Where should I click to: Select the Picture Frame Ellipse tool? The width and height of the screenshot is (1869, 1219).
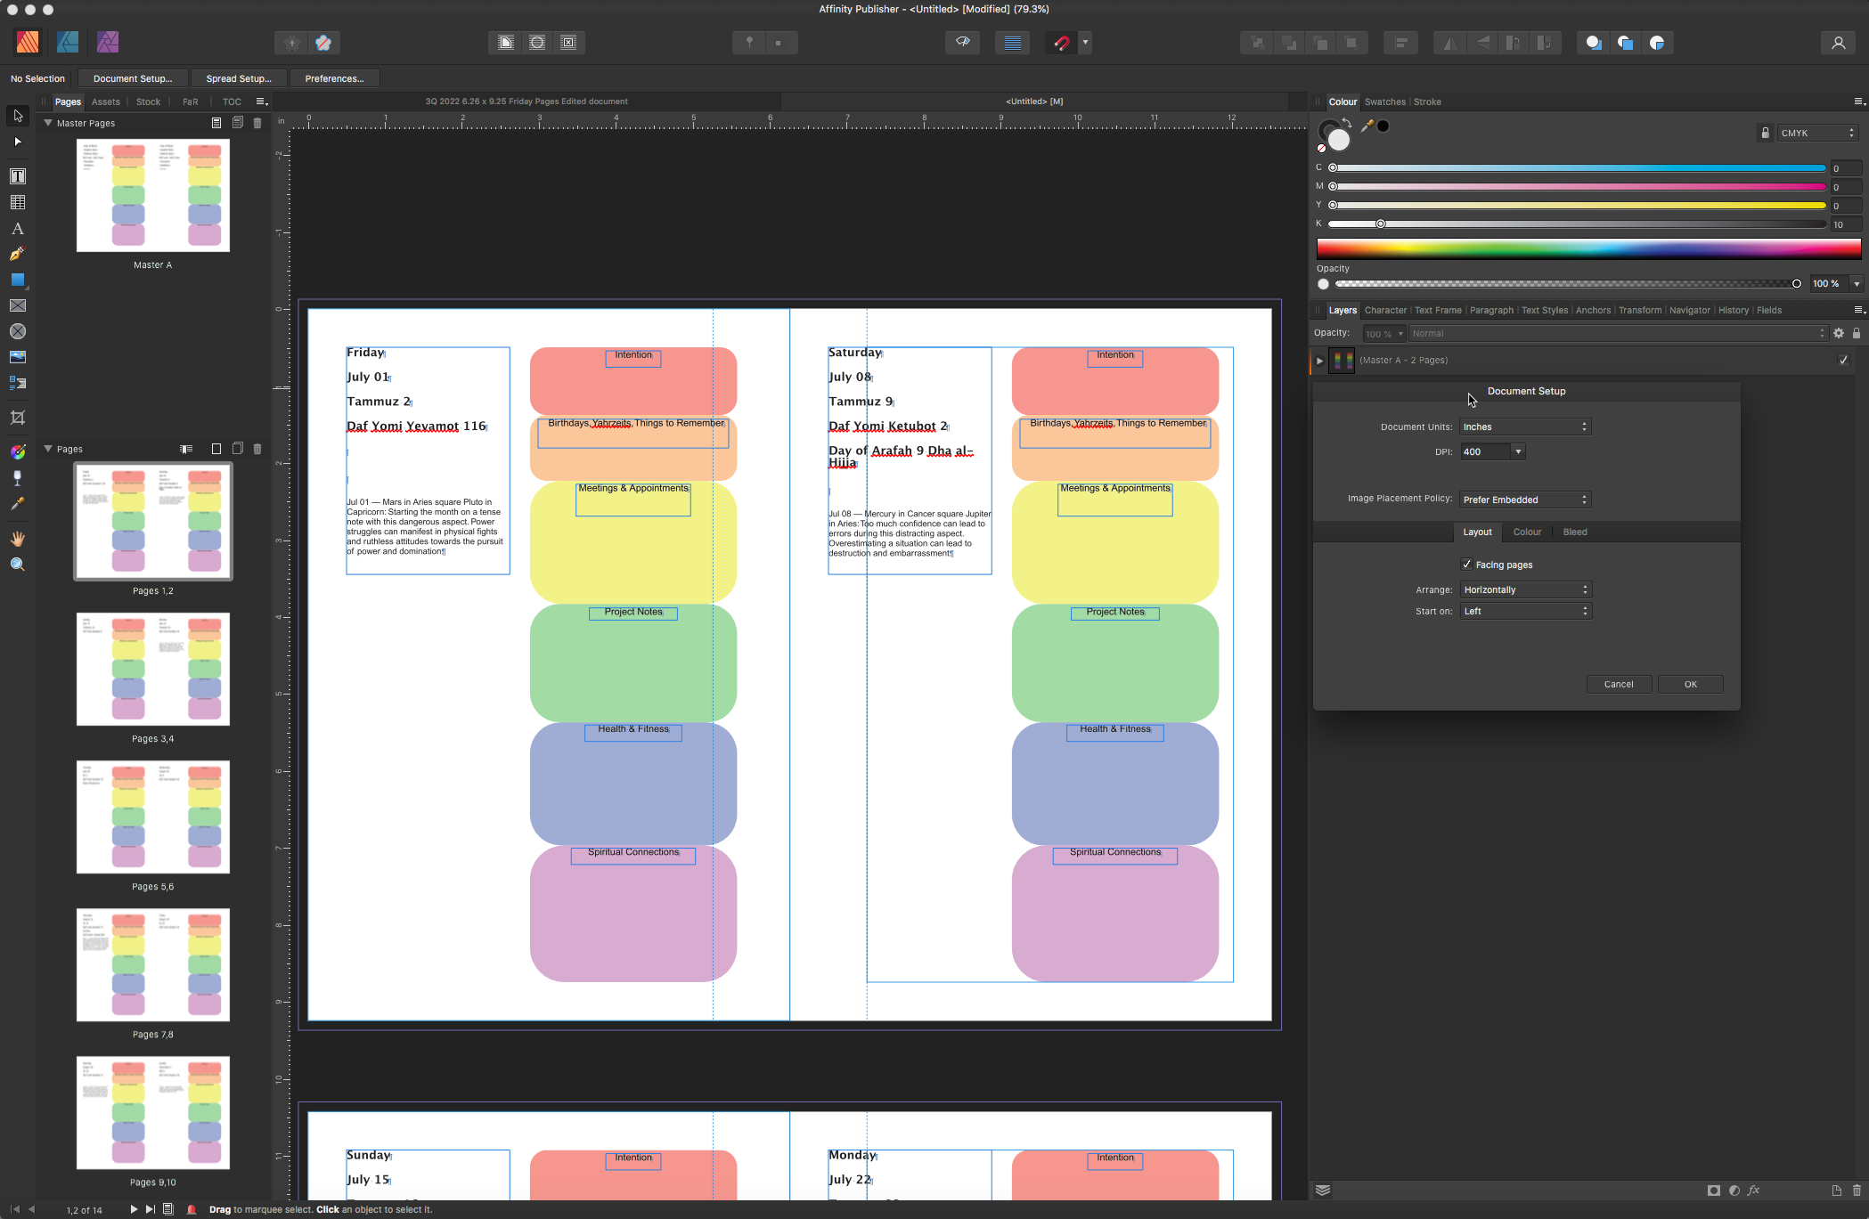18,331
